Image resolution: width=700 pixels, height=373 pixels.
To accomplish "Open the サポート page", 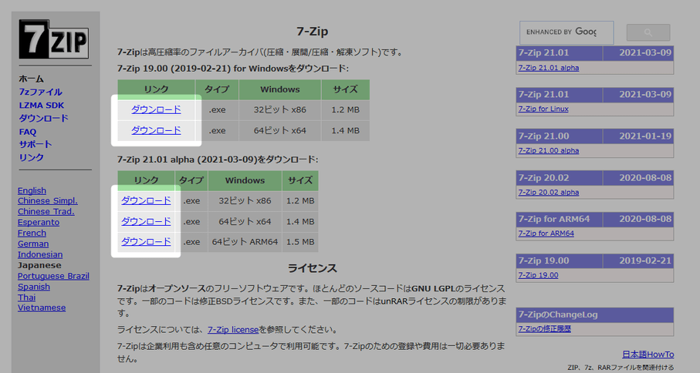I will click(36, 144).
